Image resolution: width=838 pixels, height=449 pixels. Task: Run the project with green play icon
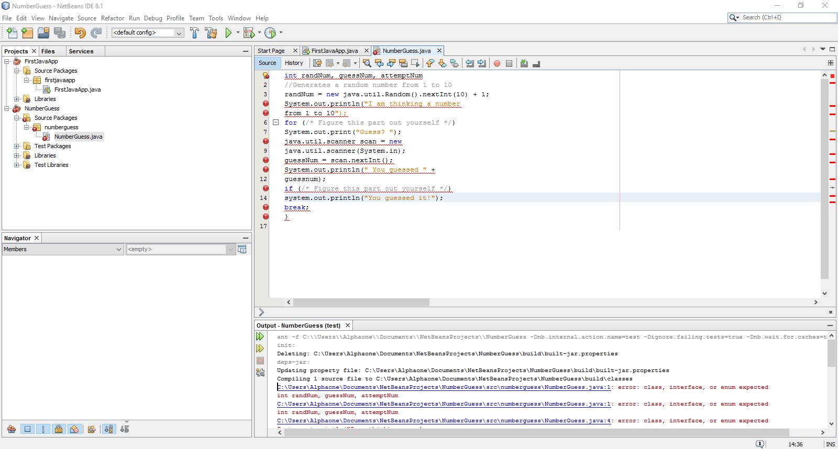pos(228,33)
